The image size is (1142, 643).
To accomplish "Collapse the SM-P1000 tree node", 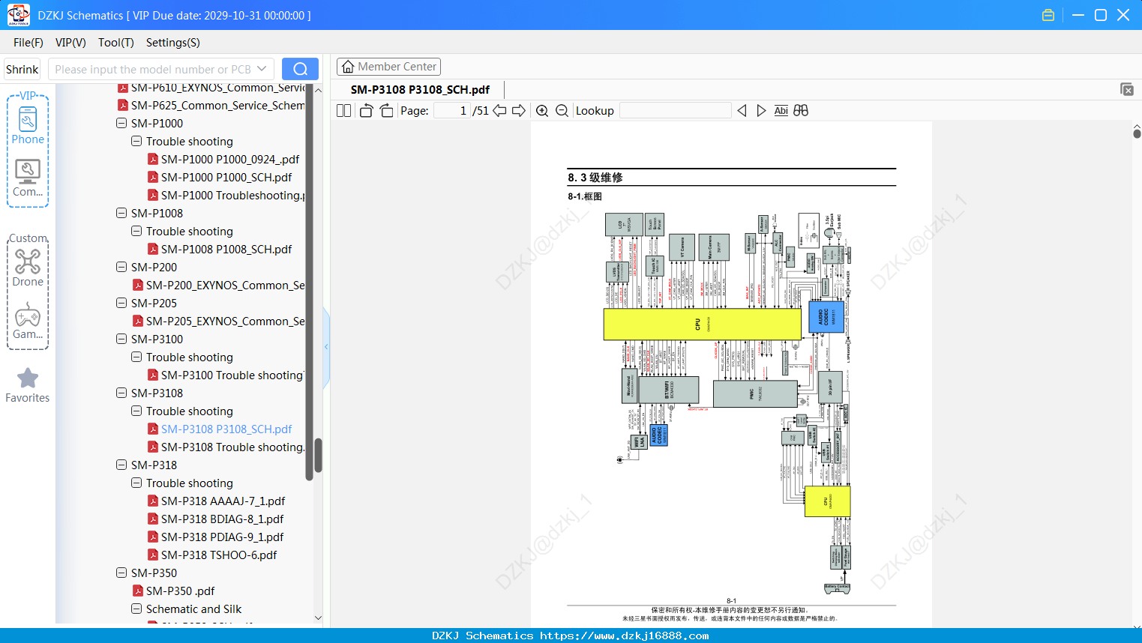I will pyautogui.click(x=121, y=123).
